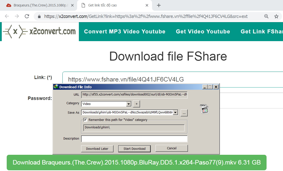Click the browser back arrow

pos(7,16)
